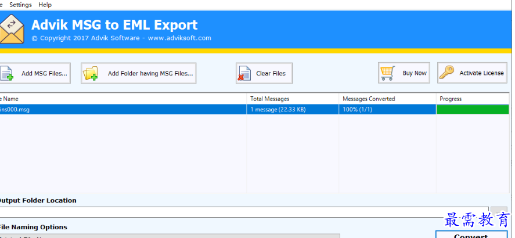515x238 pixels.
Task: Click the Clear Files button
Action: tap(264, 73)
